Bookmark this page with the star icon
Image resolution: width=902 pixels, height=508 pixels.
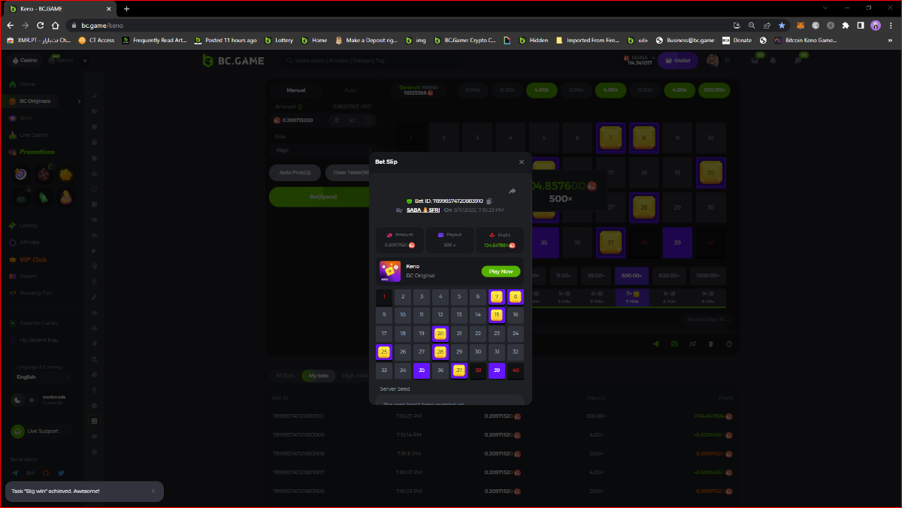[x=782, y=25]
